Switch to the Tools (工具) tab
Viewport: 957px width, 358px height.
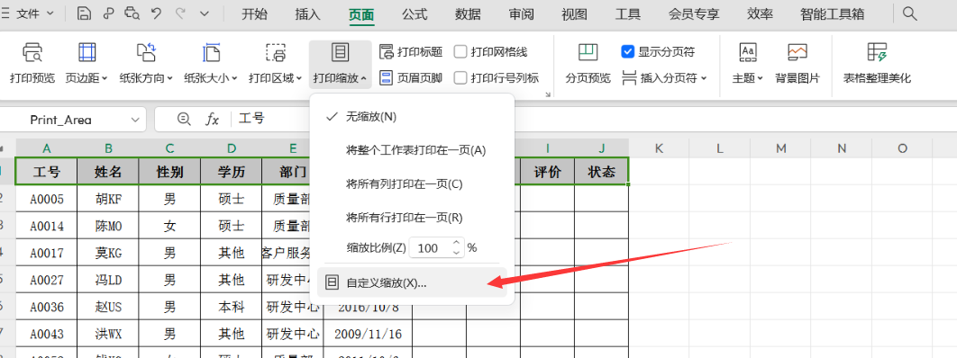(x=627, y=14)
